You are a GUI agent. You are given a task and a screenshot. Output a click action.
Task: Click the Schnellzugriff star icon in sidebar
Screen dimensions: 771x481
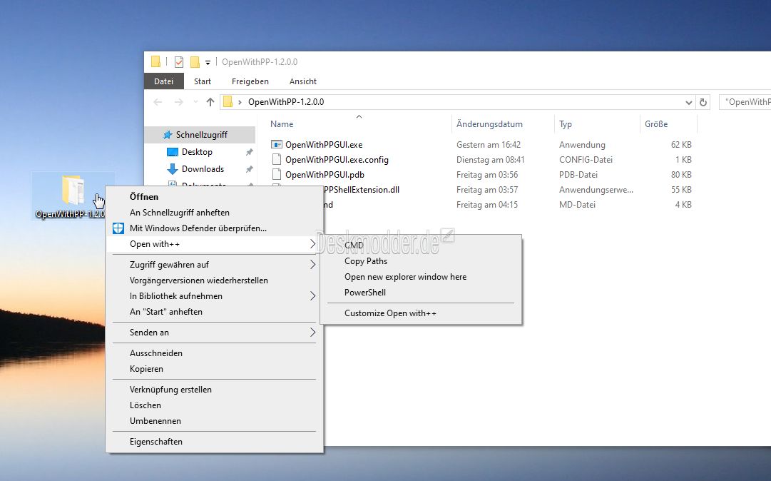point(168,135)
